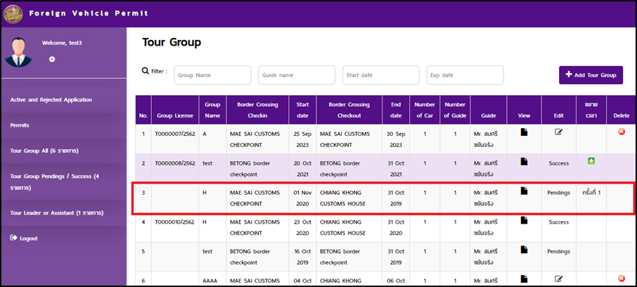Select Tour Group All in the sidebar
The image size is (637, 287).
(x=44, y=151)
